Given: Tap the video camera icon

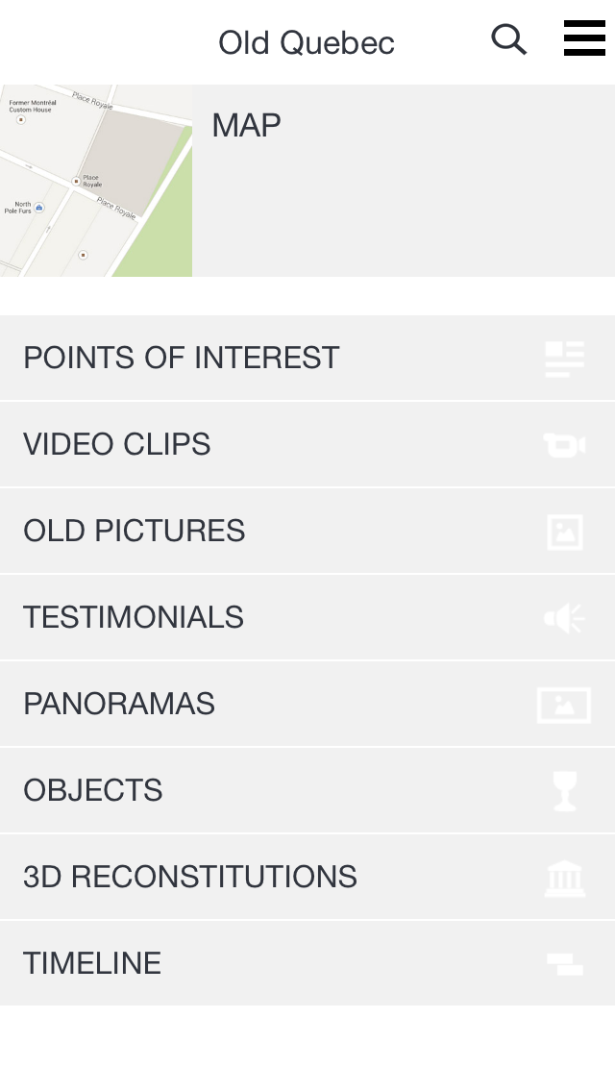Looking at the screenshot, I should click(x=565, y=445).
